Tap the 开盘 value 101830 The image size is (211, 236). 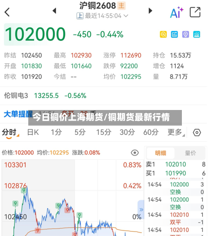tap(31, 66)
